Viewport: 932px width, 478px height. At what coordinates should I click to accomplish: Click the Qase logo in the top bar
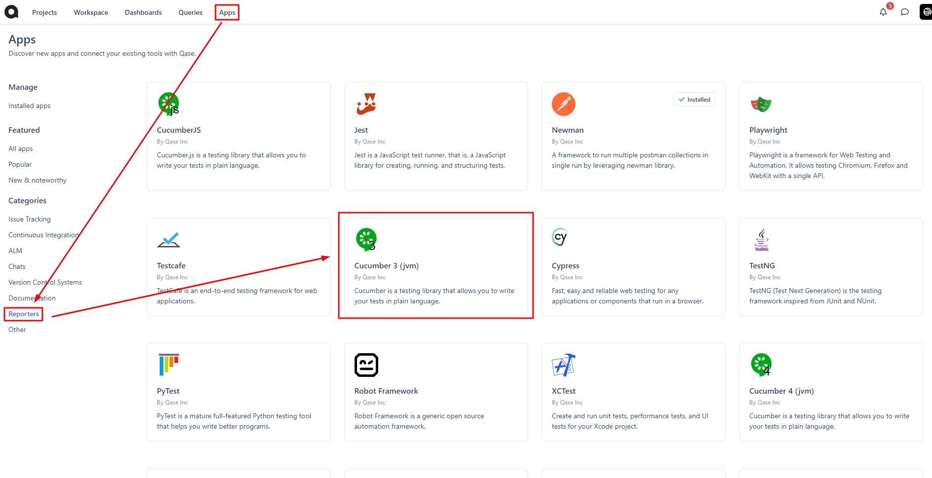click(x=11, y=12)
